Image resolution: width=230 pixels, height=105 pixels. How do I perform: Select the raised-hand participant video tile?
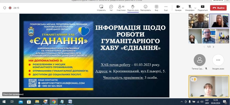pyautogui.click(x=209, y=86)
